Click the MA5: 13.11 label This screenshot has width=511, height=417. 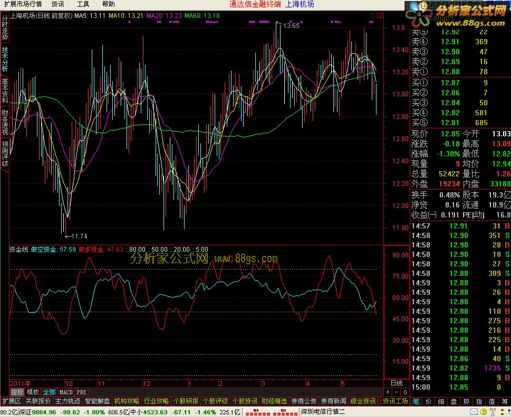coord(90,16)
